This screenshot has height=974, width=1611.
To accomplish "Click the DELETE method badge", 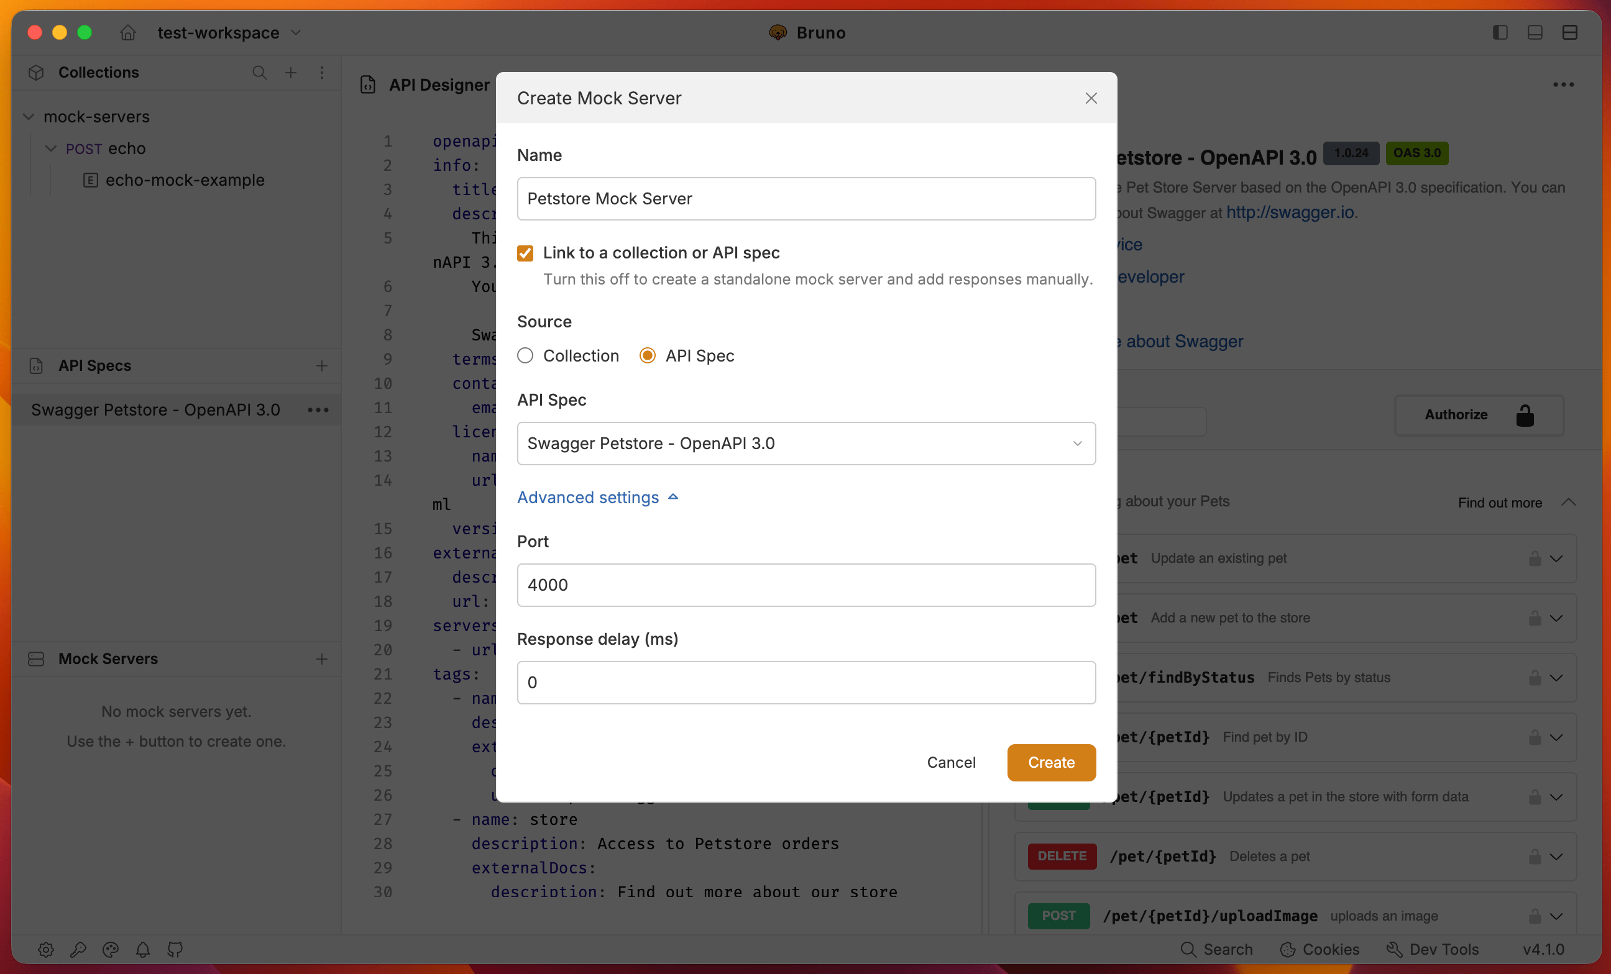I will coord(1062,857).
